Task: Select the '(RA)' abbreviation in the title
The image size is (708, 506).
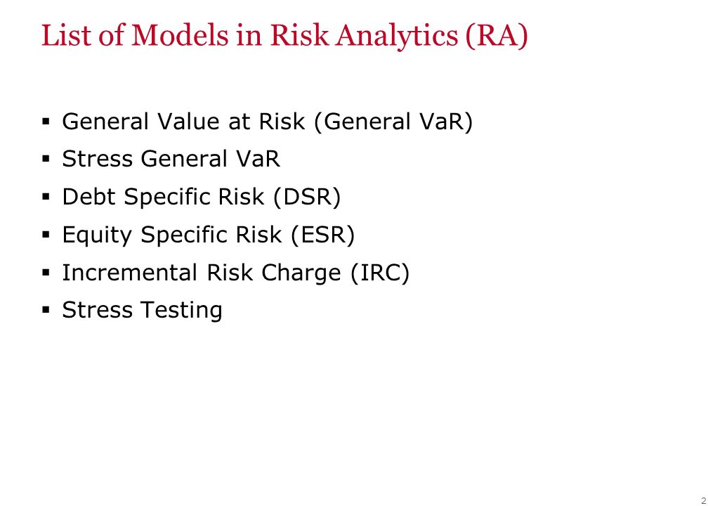Action: (x=496, y=36)
